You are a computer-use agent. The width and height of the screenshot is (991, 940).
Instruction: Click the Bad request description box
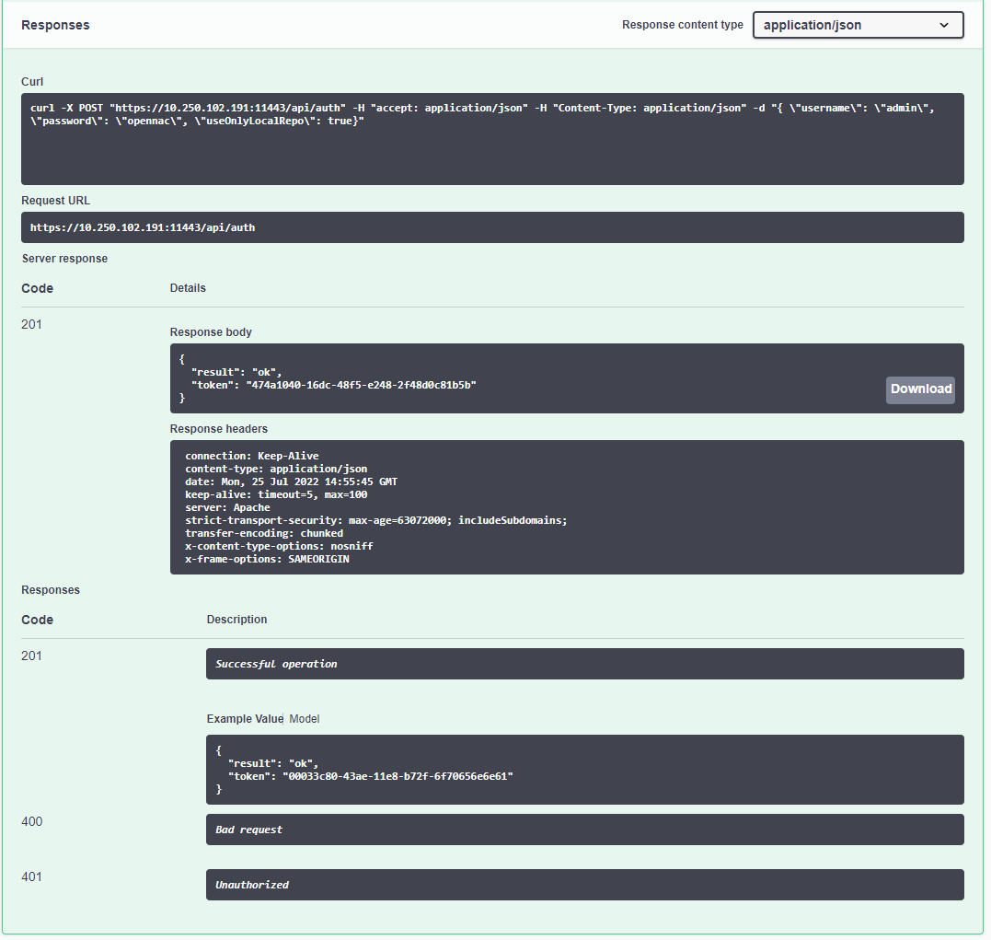[x=584, y=830]
